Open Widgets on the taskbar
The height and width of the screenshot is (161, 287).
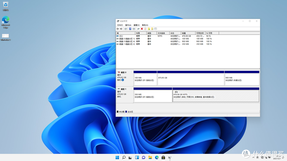137,158
